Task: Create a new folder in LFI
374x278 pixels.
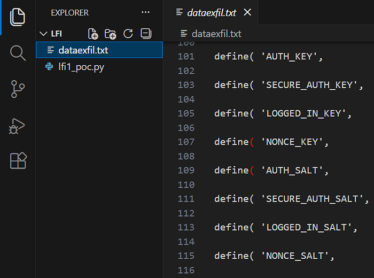Action: [110, 34]
